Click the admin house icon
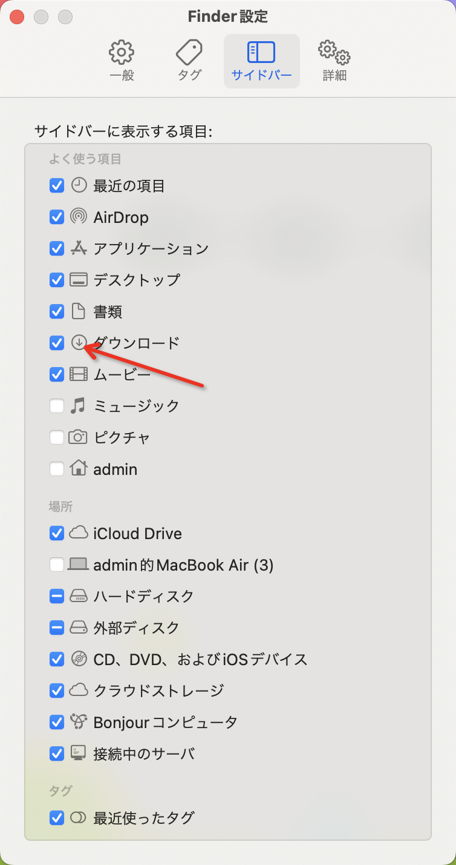 click(x=79, y=468)
